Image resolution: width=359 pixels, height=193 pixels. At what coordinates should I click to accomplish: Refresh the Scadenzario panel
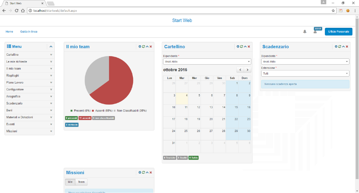(x=339, y=47)
